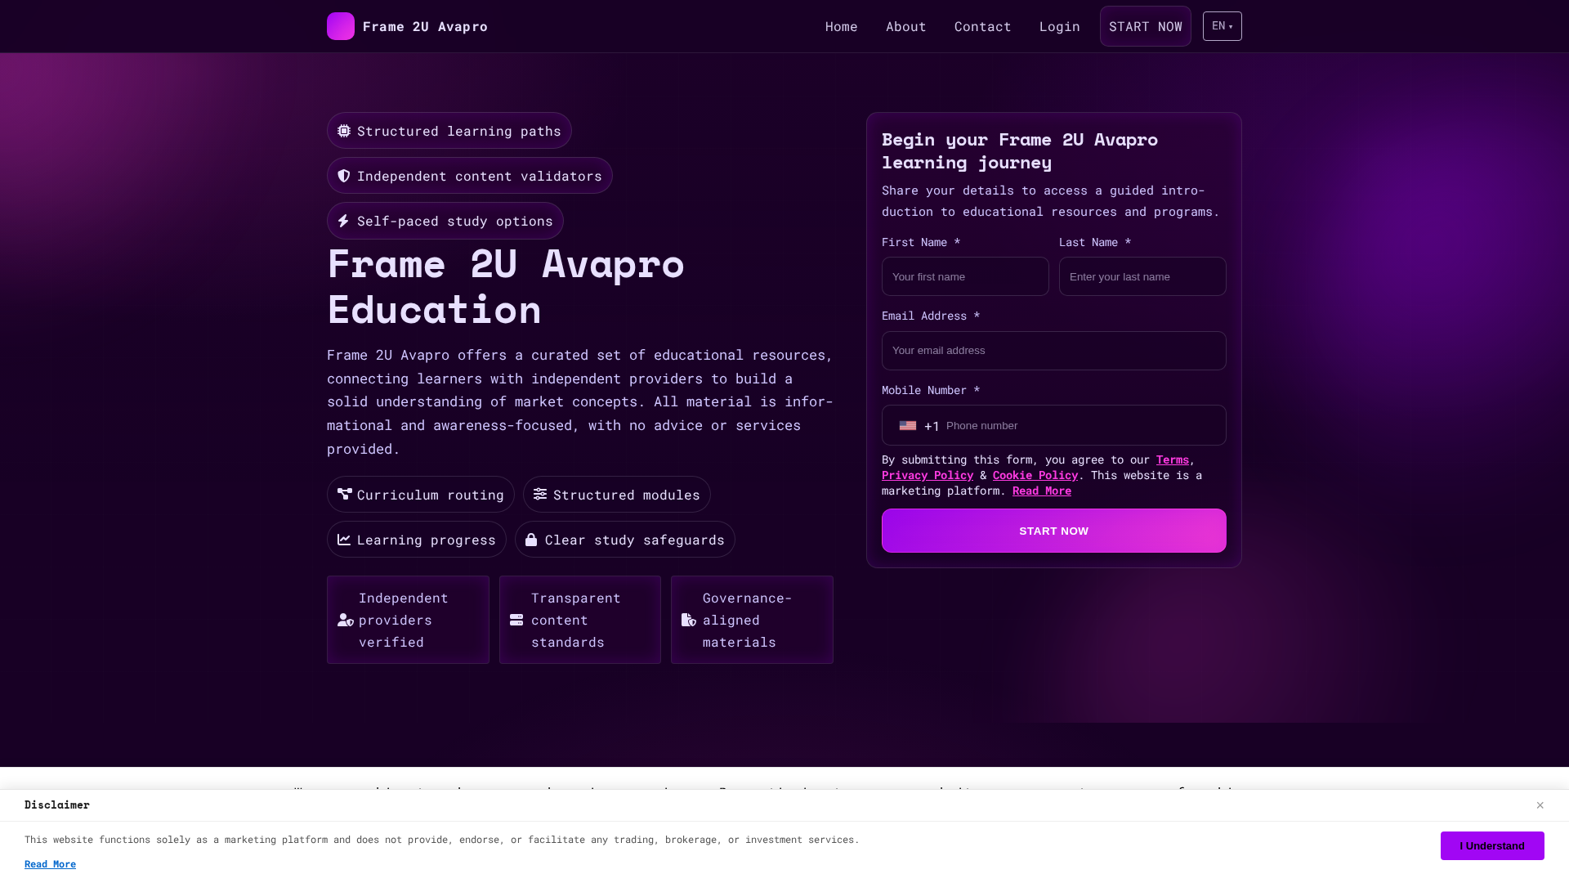Click Read More in Disclaimer banner
This screenshot has height=883, width=1569.
[x=50, y=864]
